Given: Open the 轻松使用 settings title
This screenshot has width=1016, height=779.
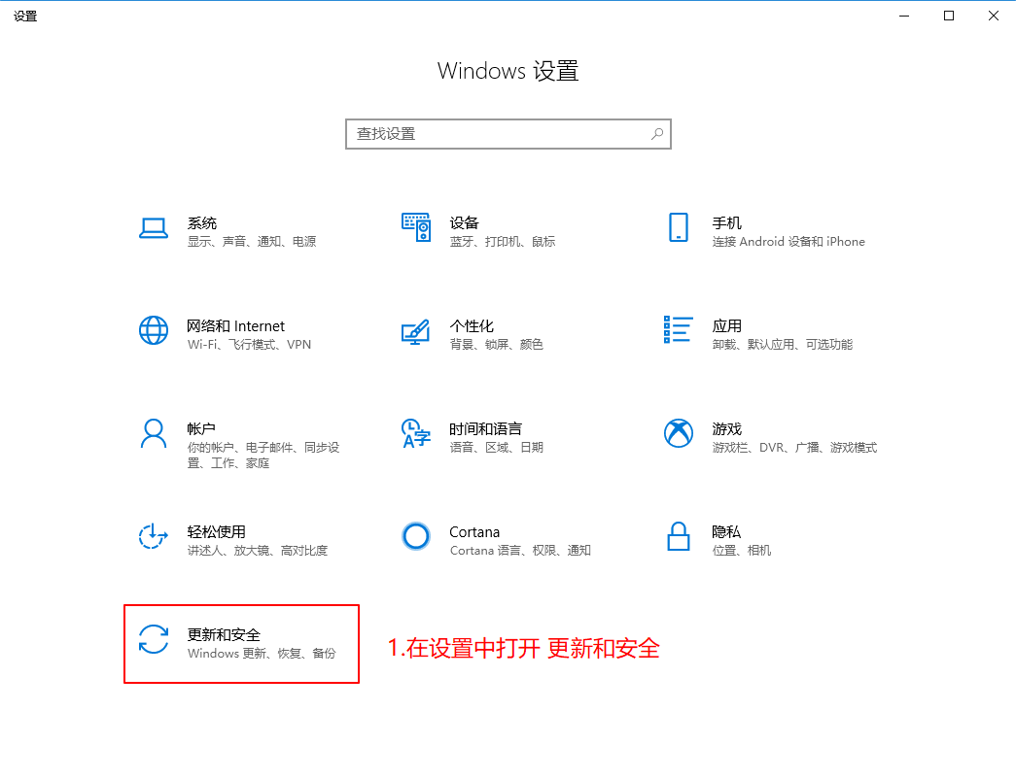Looking at the screenshot, I should tap(217, 531).
